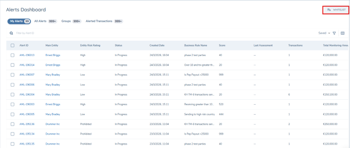
Task: Open Mary Bradley entity in AML-196307 row
Action: click(x=53, y=75)
